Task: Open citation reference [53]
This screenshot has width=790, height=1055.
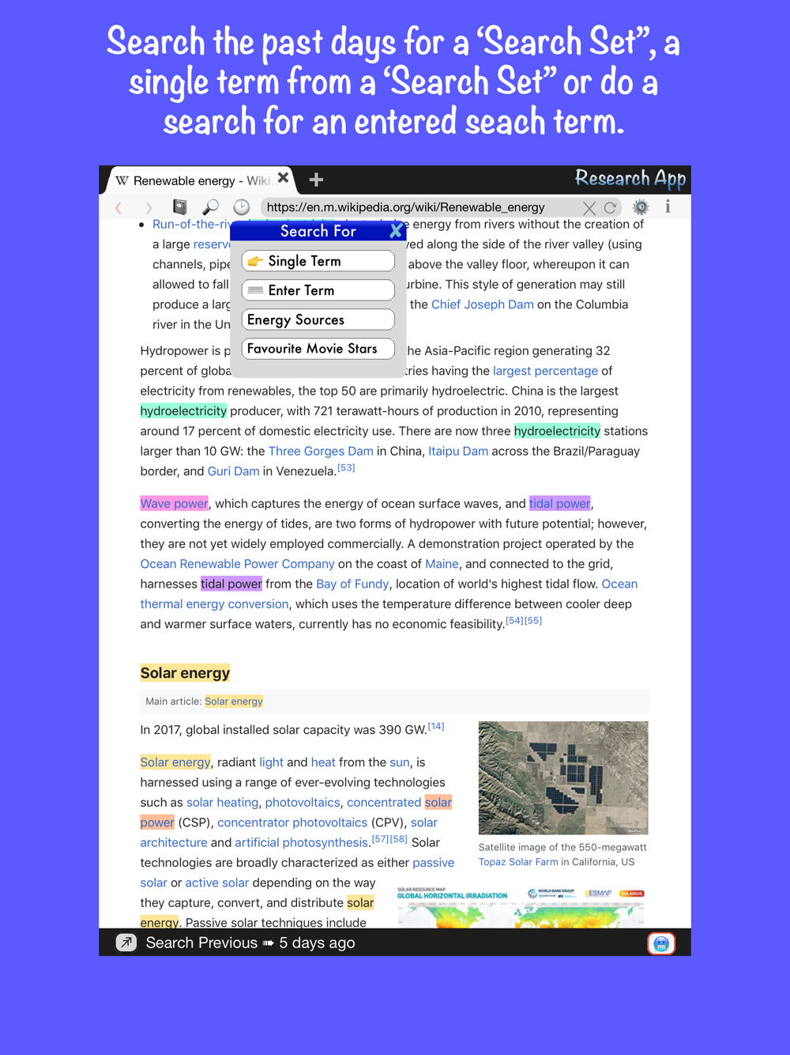Action: 346,467
